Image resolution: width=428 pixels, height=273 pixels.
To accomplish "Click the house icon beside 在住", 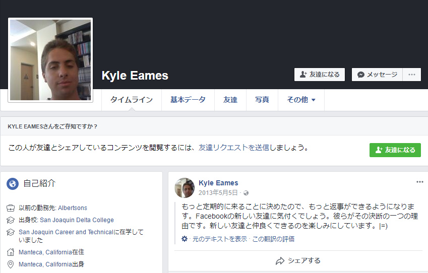I will [x=11, y=252].
